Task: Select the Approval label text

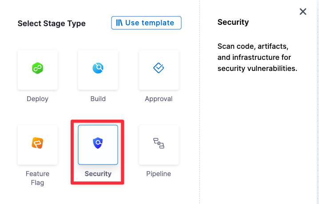Action: click(159, 99)
